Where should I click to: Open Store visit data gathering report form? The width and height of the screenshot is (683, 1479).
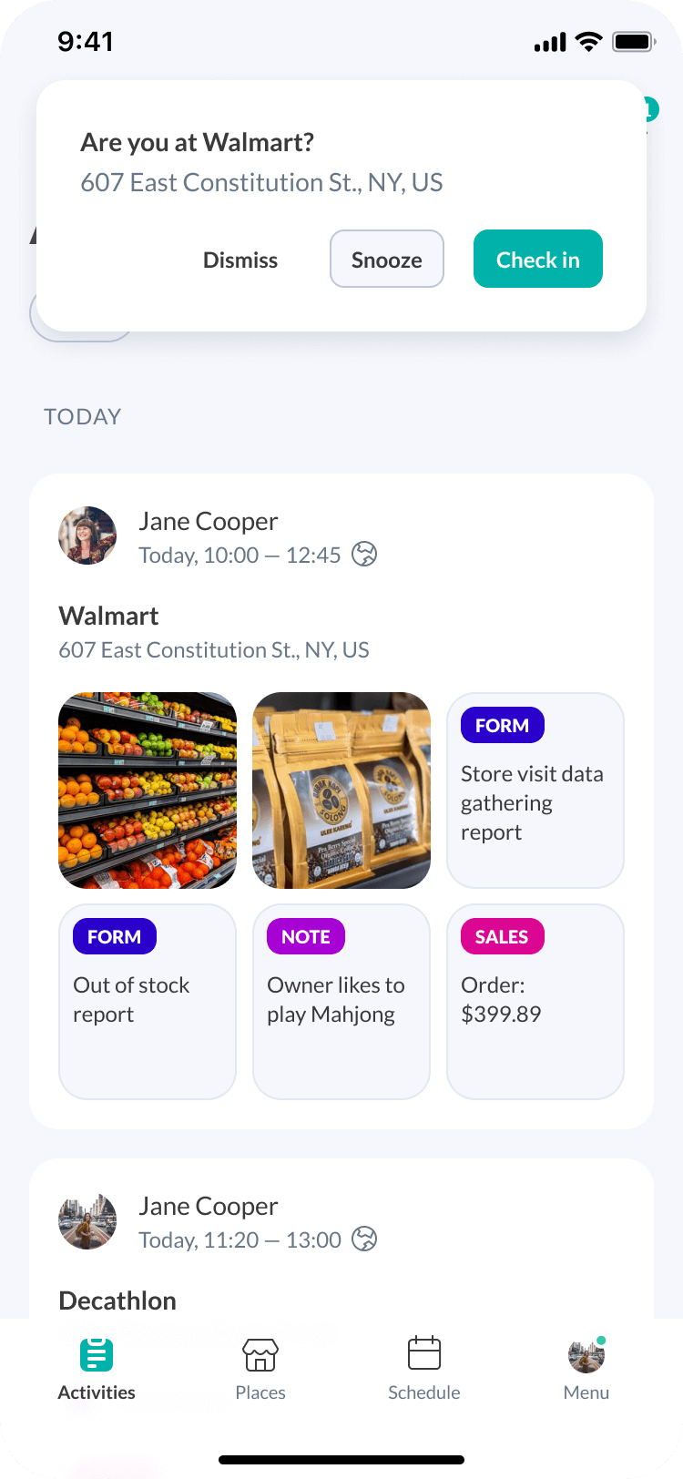tap(535, 790)
